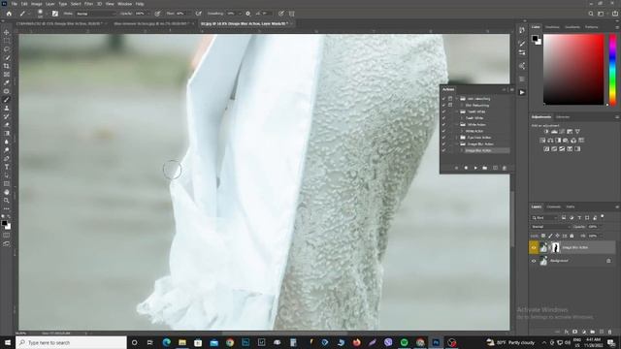621x349 pixels.
Task: Select Image Blur Action item in Actions
Action: (478, 151)
